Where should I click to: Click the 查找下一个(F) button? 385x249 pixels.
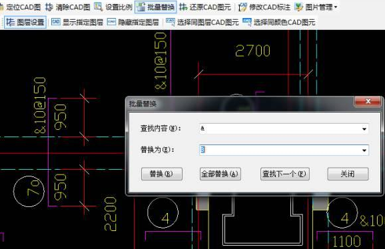tap(285, 174)
